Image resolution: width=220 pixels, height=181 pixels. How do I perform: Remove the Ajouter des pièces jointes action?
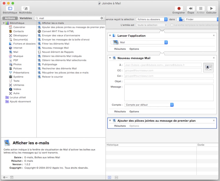pyautogui.click(x=214, y=120)
